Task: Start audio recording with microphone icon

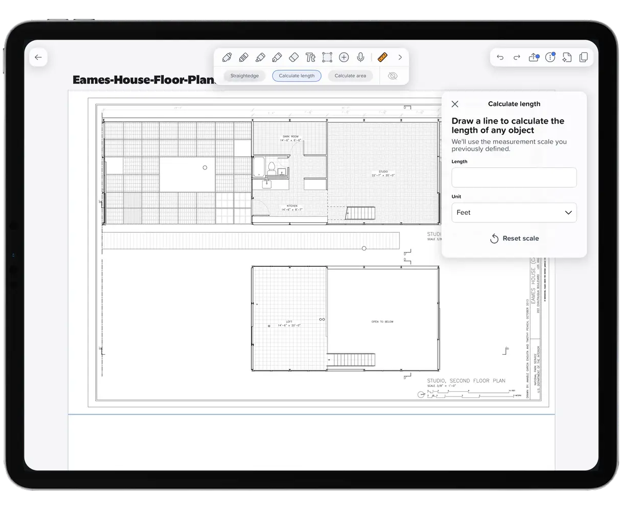Action: [x=360, y=57]
